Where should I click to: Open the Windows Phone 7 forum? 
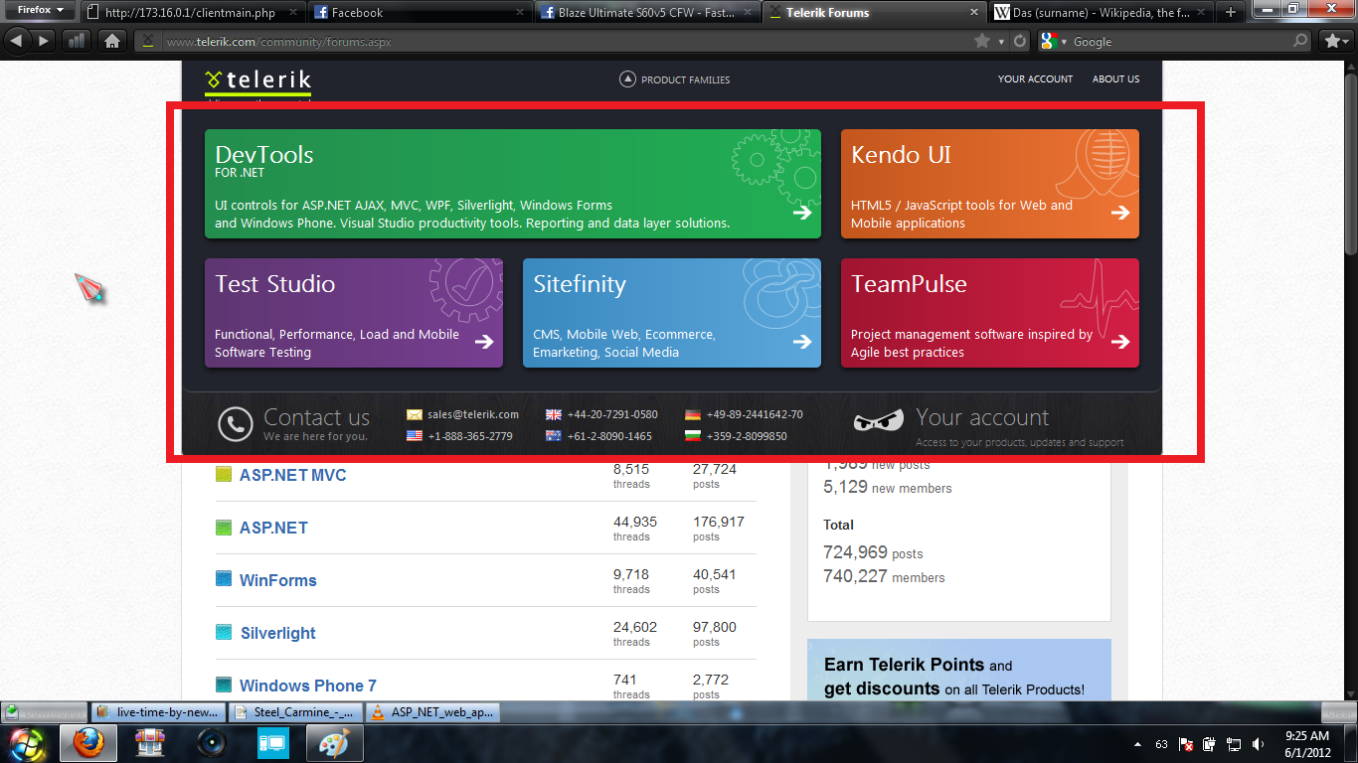307,686
